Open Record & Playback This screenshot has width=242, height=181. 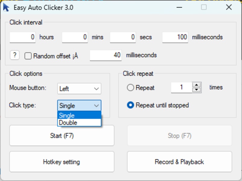coord(179,162)
